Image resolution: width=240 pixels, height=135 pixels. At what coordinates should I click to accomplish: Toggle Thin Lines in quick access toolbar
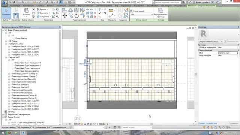pos(61,2)
